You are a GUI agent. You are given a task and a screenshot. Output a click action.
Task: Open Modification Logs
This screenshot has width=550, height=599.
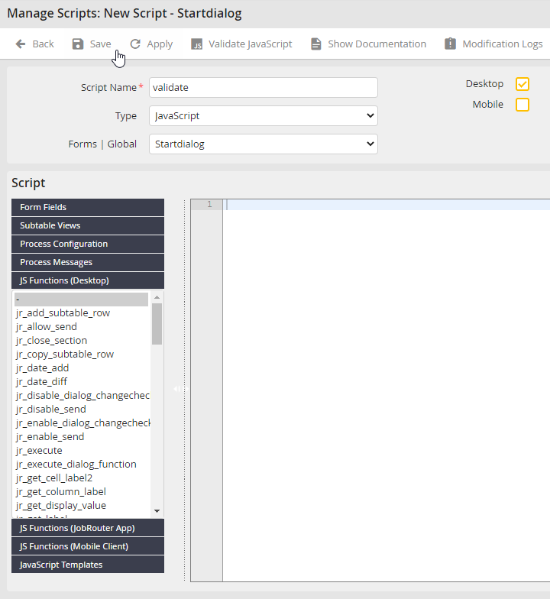point(493,44)
